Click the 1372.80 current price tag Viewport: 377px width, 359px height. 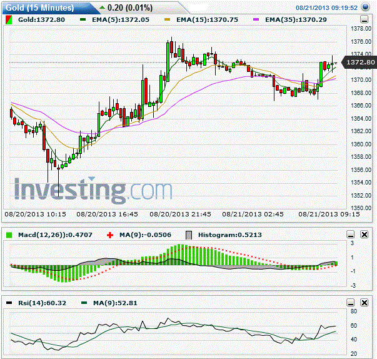360,63
